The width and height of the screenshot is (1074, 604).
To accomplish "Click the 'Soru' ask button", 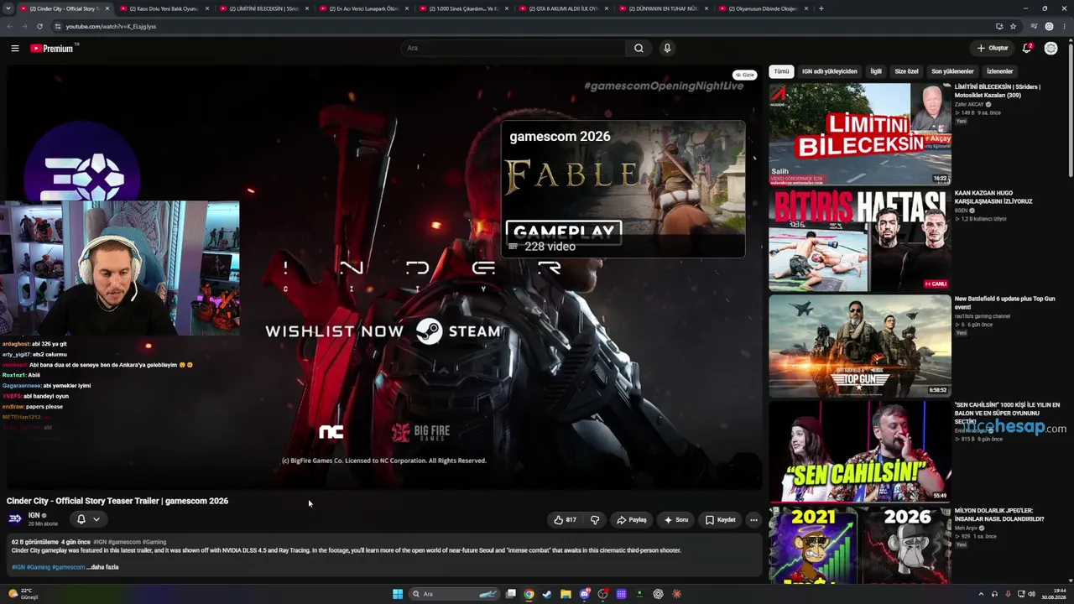I will point(675,520).
